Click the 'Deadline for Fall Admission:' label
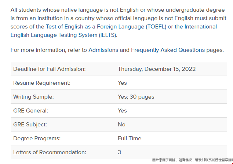The image size is (233, 164). (49, 69)
